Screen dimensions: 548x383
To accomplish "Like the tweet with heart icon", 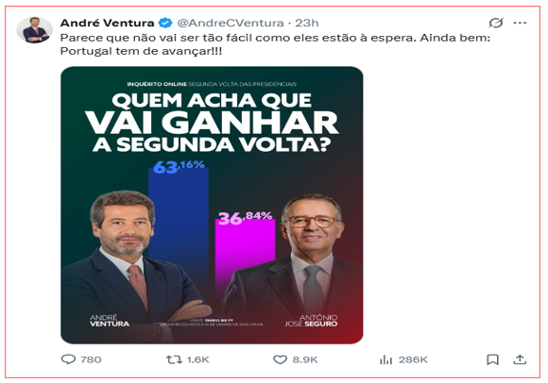I will (x=280, y=359).
